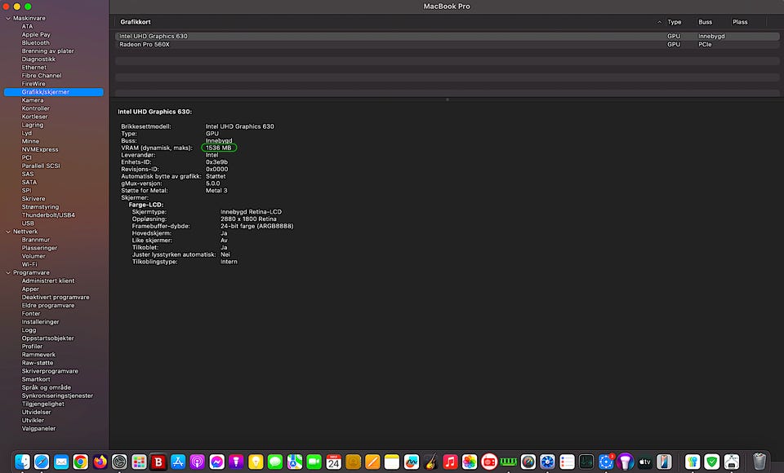This screenshot has height=473, width=784.
Task: Open Kamera in the sidebar
Action: tap(33, 100)
